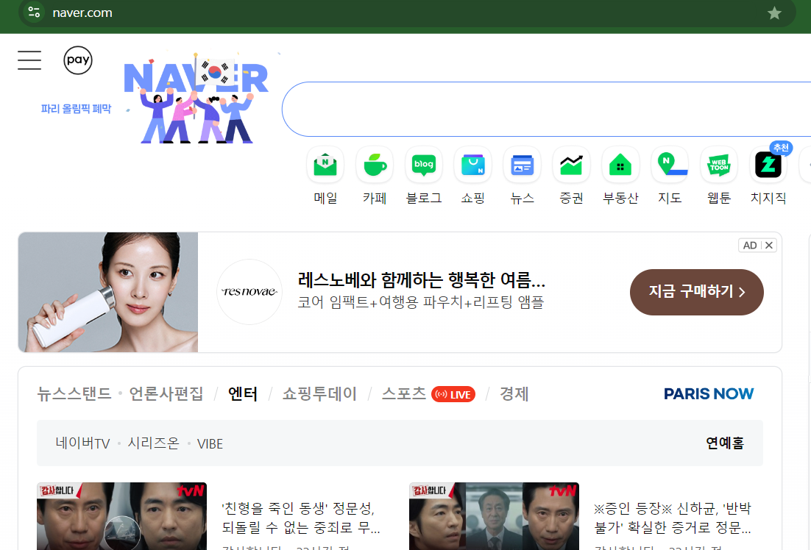811x550 pixels.
Task: Bookmark page with star icon
Action: click(774, 13)
